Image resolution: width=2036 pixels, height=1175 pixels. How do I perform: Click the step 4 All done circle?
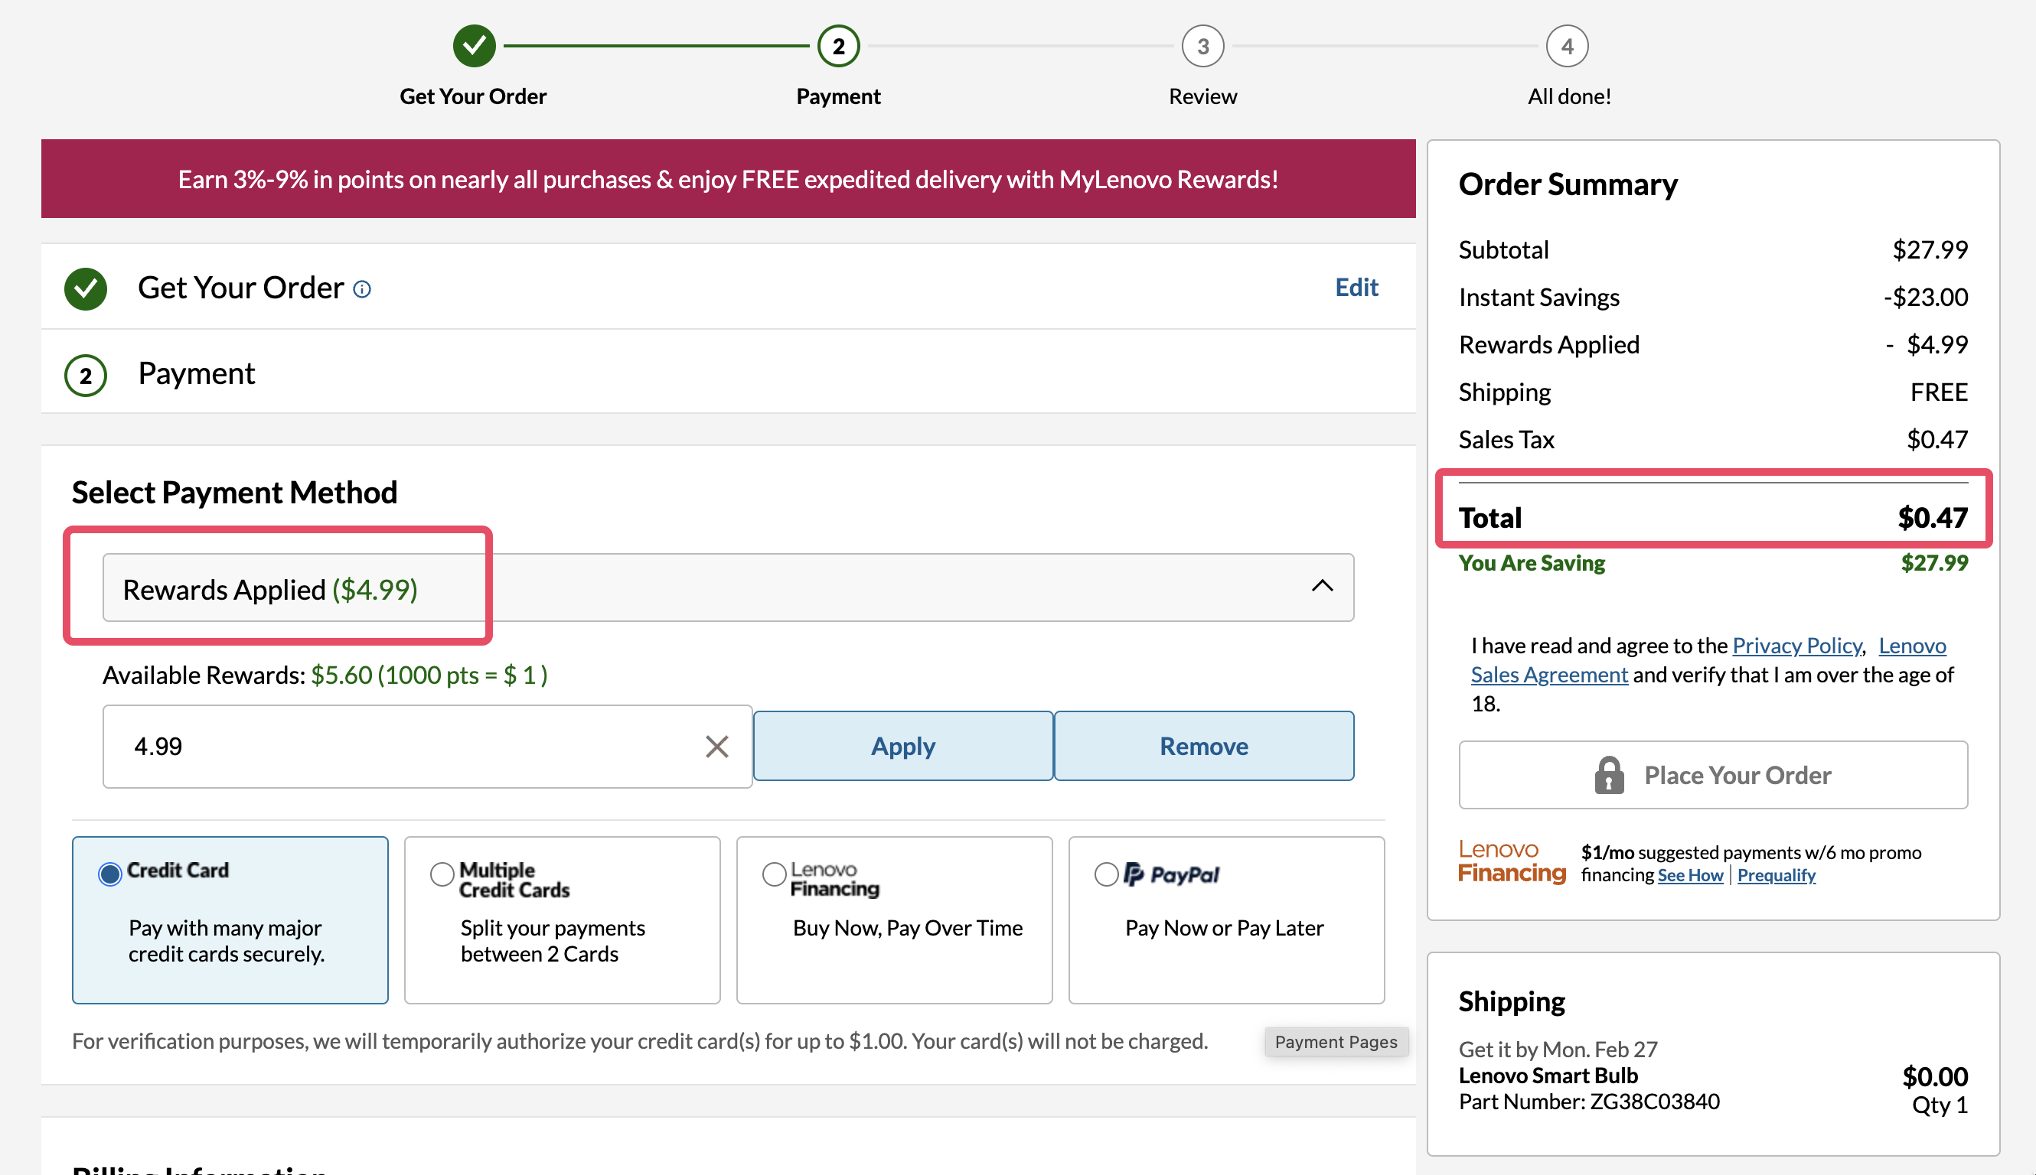tap(1566, 46)
